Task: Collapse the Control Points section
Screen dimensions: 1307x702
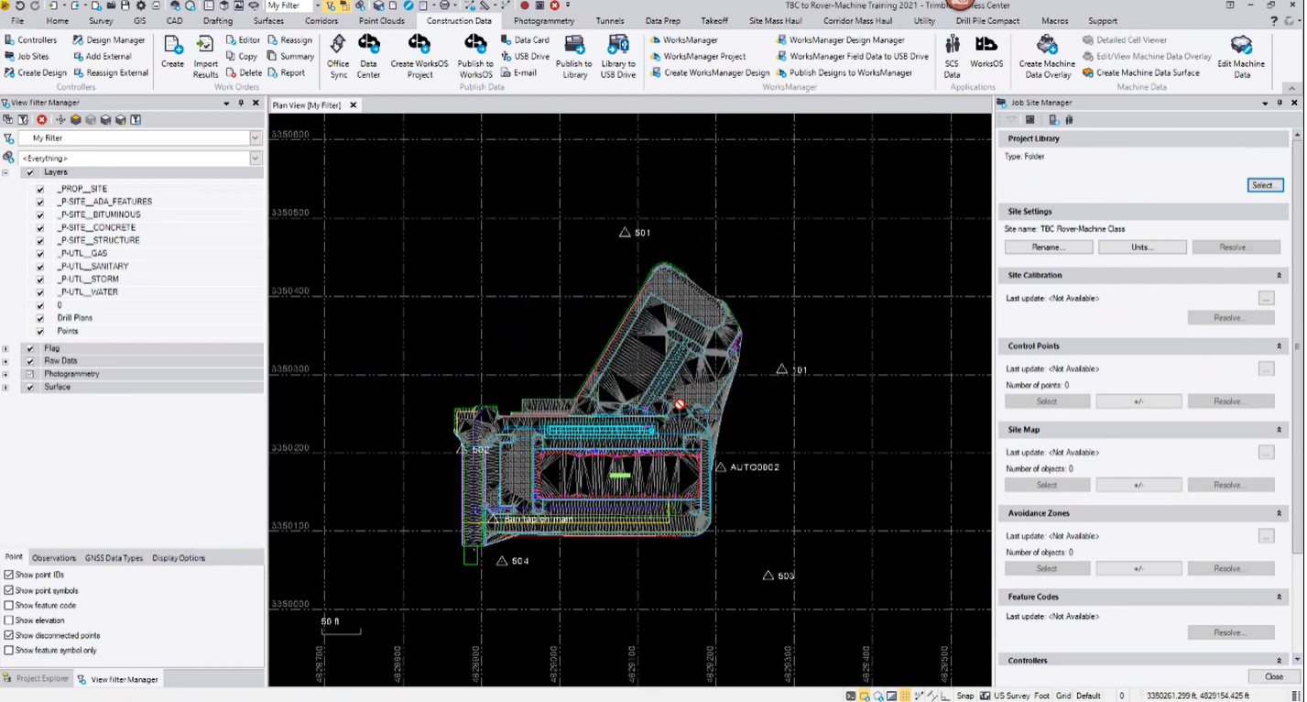Action: click(1279, 346)
